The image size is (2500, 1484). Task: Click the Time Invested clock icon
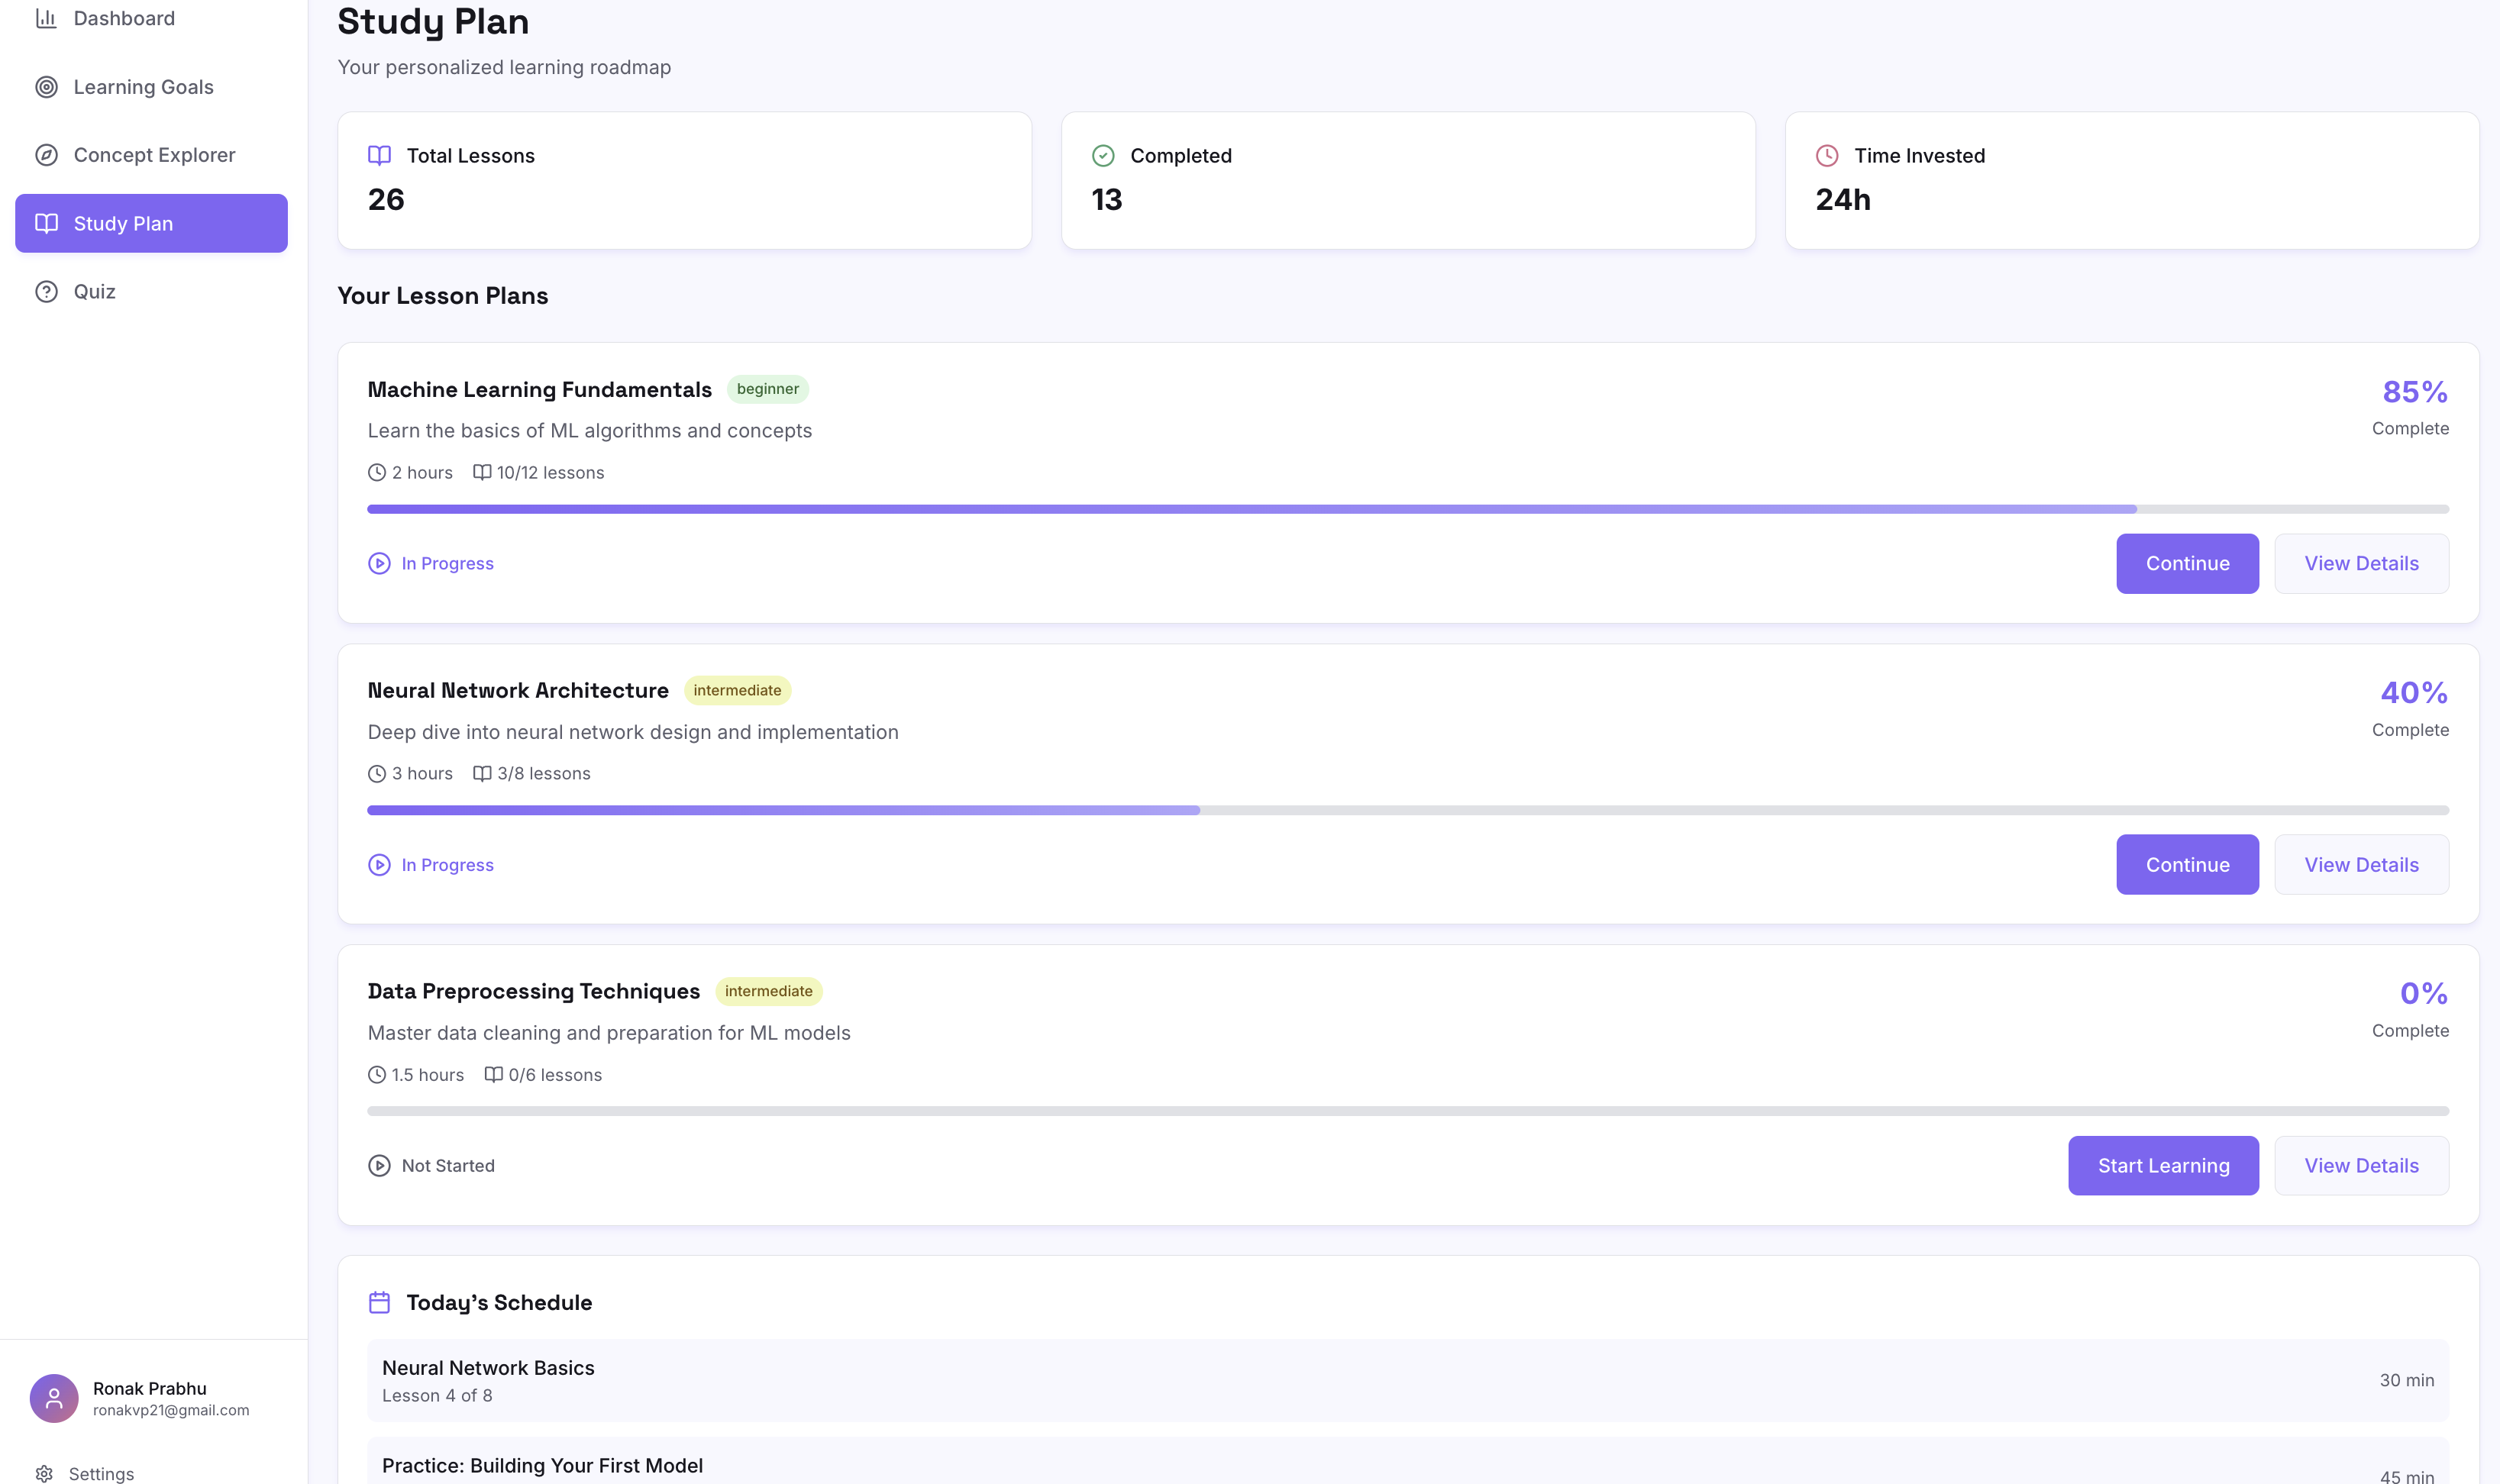1827,156
